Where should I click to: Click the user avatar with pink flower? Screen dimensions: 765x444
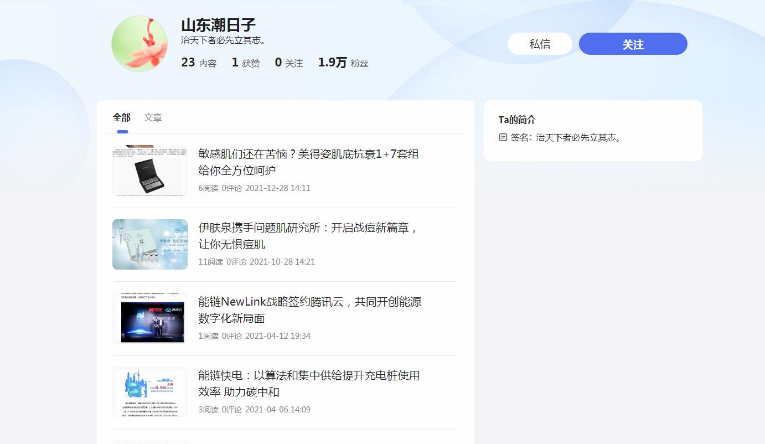click(x=139, y=44)
